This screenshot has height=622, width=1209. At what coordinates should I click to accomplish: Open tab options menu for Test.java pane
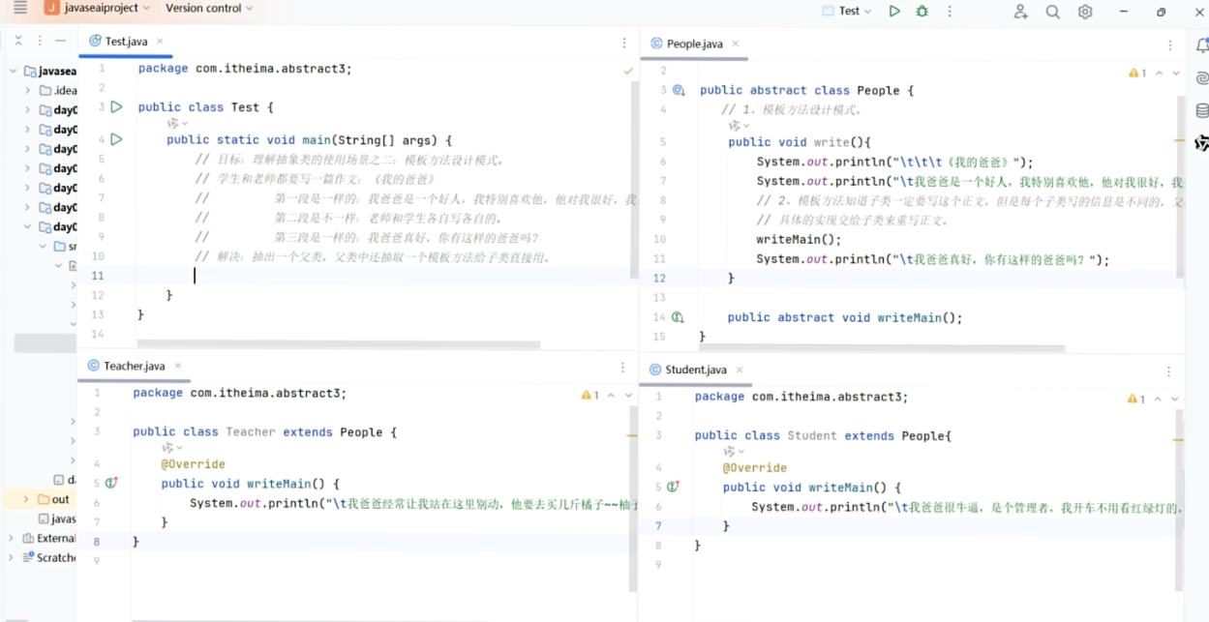point(623,43)
